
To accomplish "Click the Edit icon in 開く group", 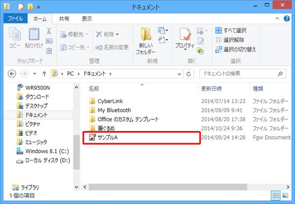I will pyautogui.click(x=201, y=41).
